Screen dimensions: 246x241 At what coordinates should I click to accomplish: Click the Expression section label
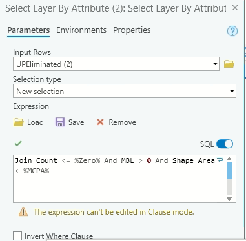pos(31,106)
